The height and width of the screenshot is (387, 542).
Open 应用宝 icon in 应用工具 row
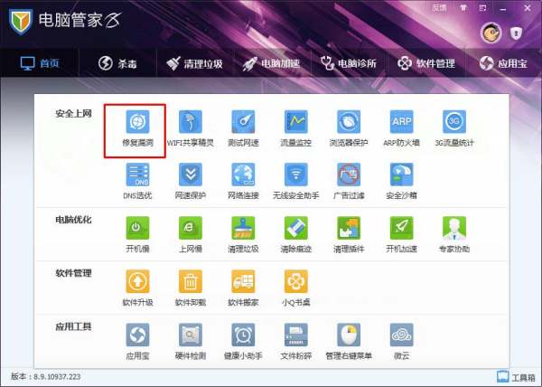pyautogui.click(x=137, y=342)
